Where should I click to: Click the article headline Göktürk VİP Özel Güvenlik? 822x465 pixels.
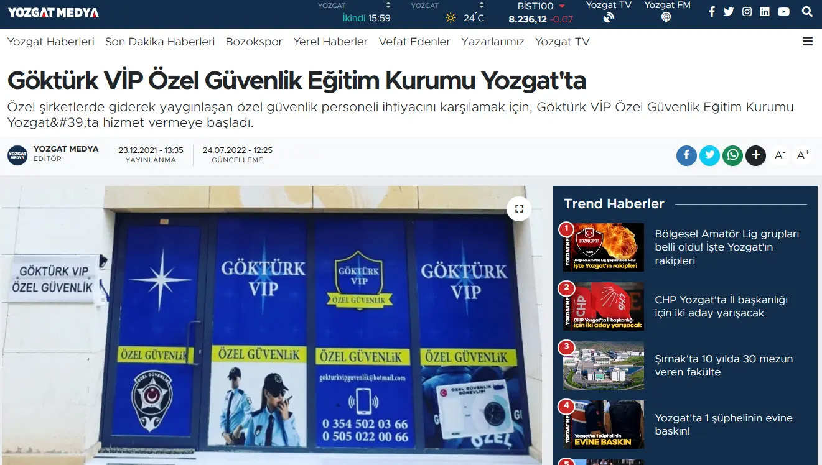(297, 80)
